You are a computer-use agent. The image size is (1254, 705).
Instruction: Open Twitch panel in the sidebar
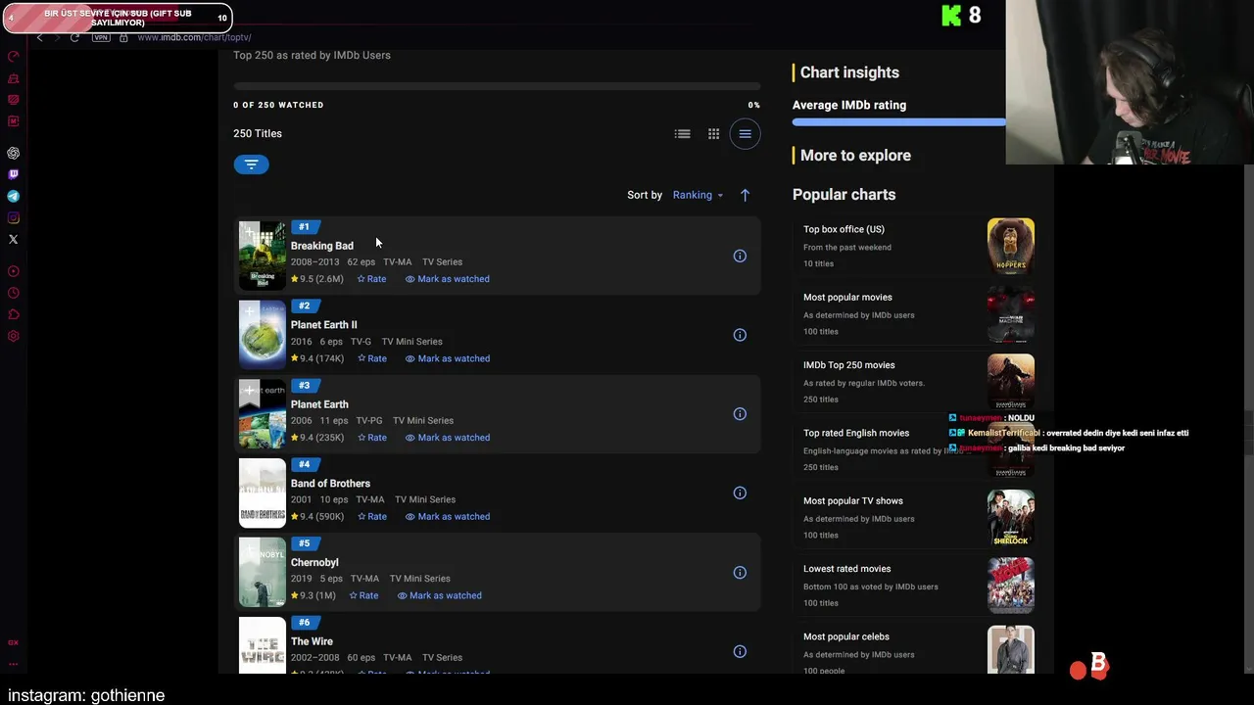(14, 174)
